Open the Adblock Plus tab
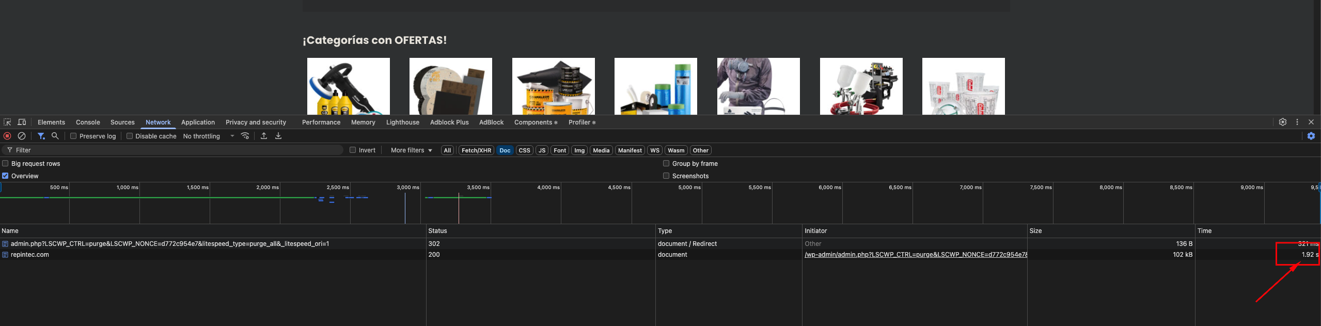1321x326 pixels. tap(449, 122)
